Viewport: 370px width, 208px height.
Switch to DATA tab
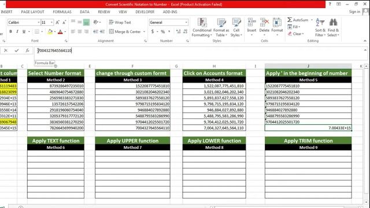84,12
